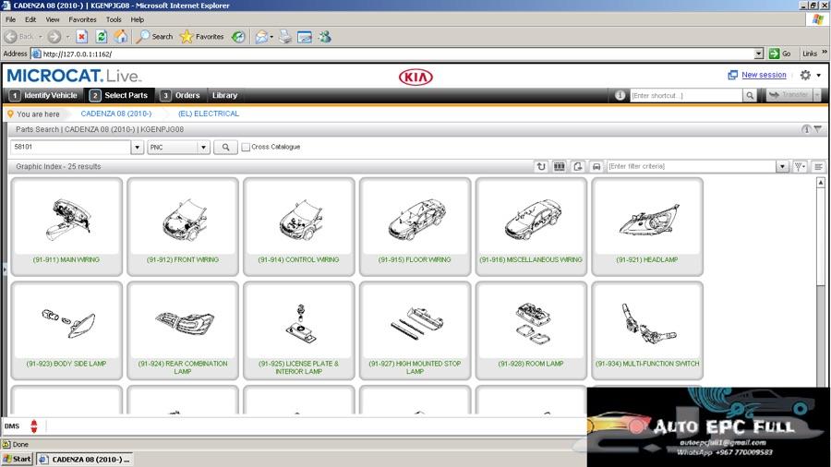The image size is (831, 467).
Task: Click the info icon beside shortcut field
Action: (620, 95)
